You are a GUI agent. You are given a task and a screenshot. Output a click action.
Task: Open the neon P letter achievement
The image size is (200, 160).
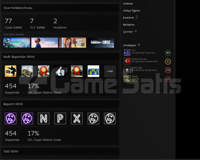pos(60,118)
